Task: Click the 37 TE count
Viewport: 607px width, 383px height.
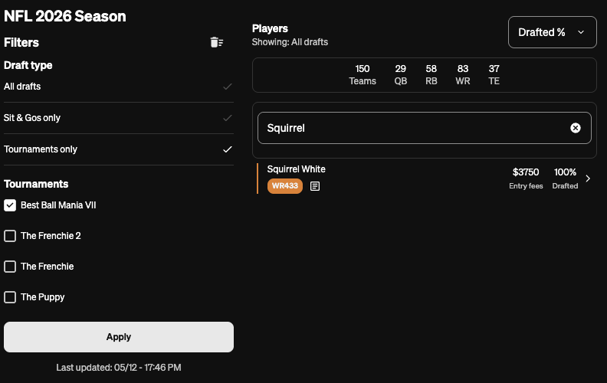Action: 494,74
